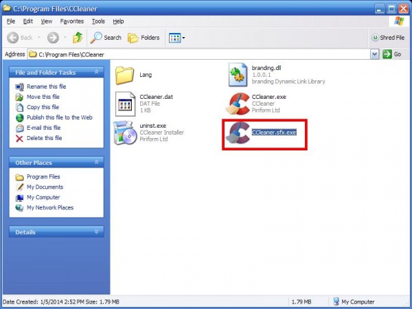Click the title bar folder icon
This screenshot has width=412, height=309.
coord(7,8)
